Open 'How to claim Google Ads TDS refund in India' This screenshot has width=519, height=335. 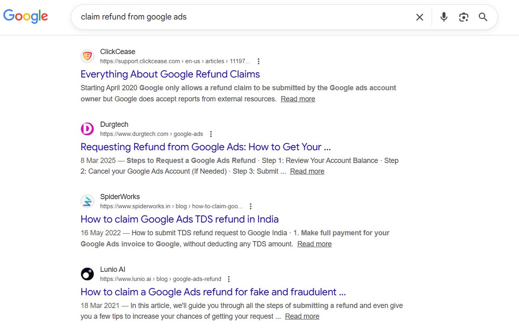180,219
